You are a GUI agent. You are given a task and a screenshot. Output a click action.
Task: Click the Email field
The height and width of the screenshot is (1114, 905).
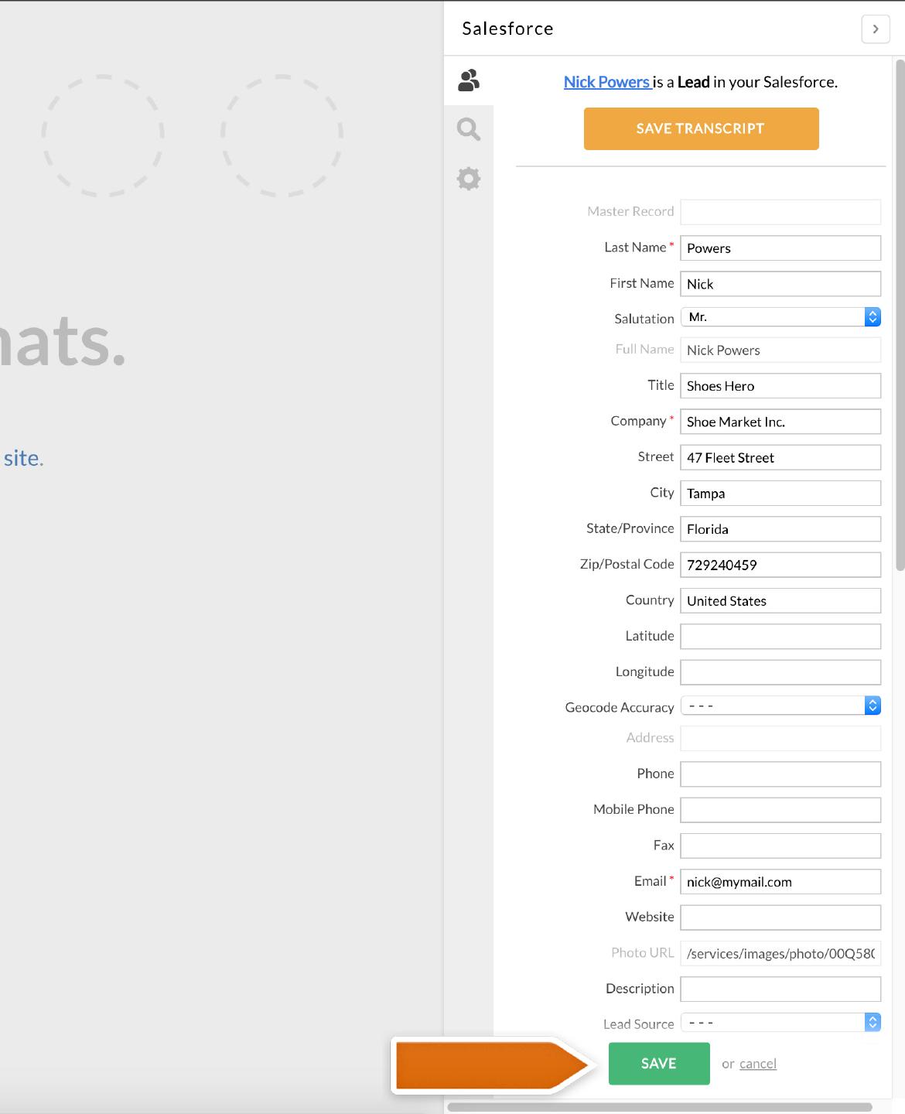(x=780, y=882)
